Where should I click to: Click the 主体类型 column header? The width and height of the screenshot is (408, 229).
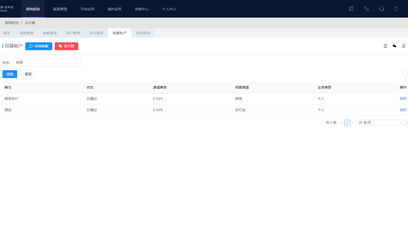(324, 88)
